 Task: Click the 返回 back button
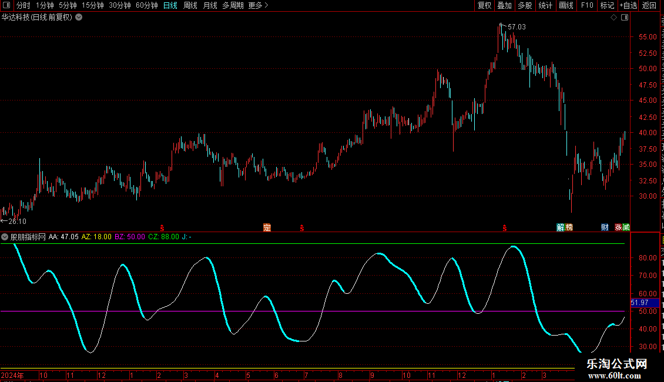pos(649,5)
